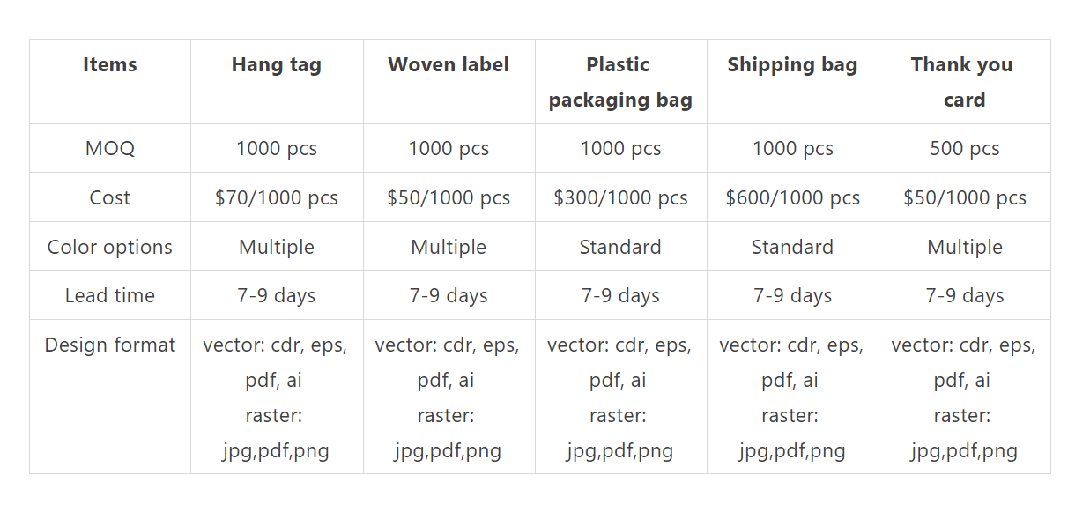This screenshot has height=512, width=1090.
Task: Select the Cost row label
Action: 110,198
